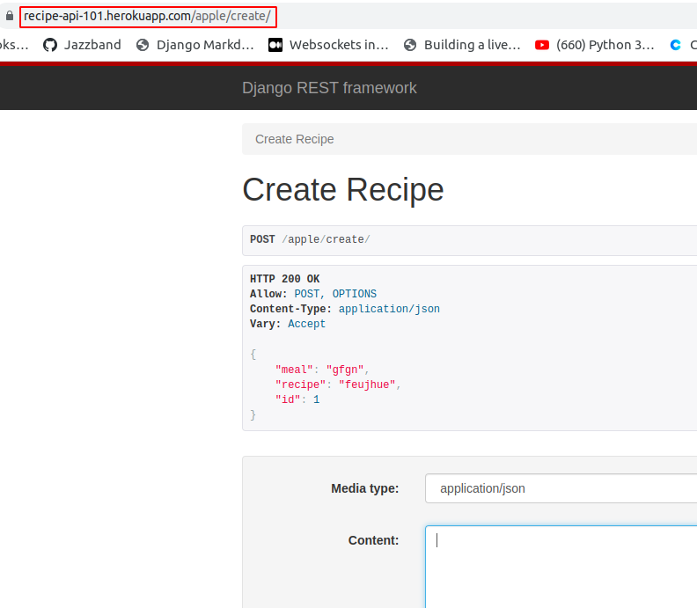Click the Create Recipe breadcrumb
Screen dimensions: 697x608
click(294, 139)
